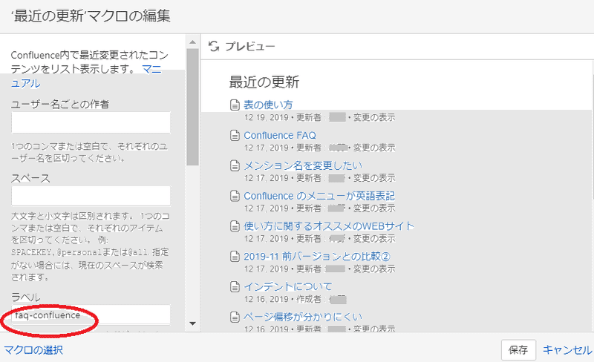Click 変更の表示 for Confluence のメニューが英語表記

pyautogui.click(x=374, y=208)
